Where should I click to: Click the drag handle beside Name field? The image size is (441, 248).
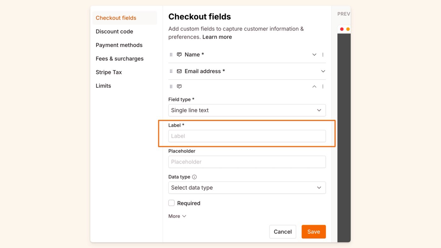[x=171, y=55]
